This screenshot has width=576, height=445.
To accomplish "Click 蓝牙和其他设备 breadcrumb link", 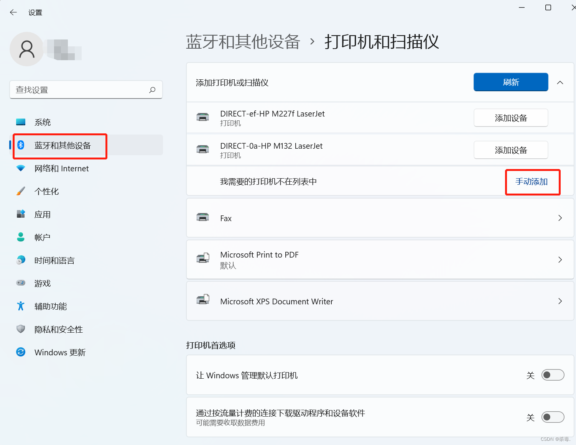I will coord(243,41).
